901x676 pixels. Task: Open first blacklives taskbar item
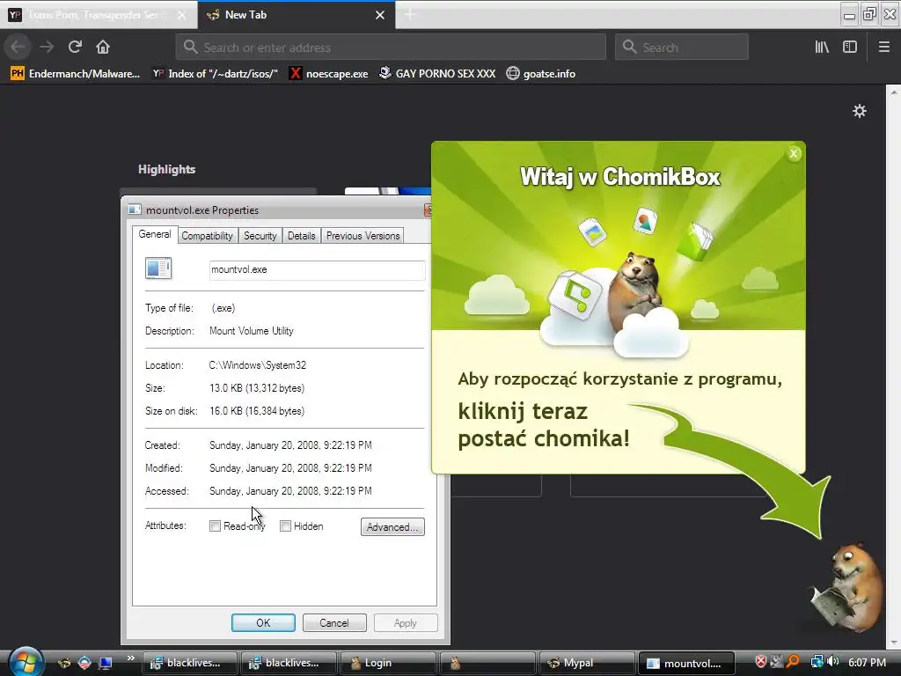click(190, 663)
